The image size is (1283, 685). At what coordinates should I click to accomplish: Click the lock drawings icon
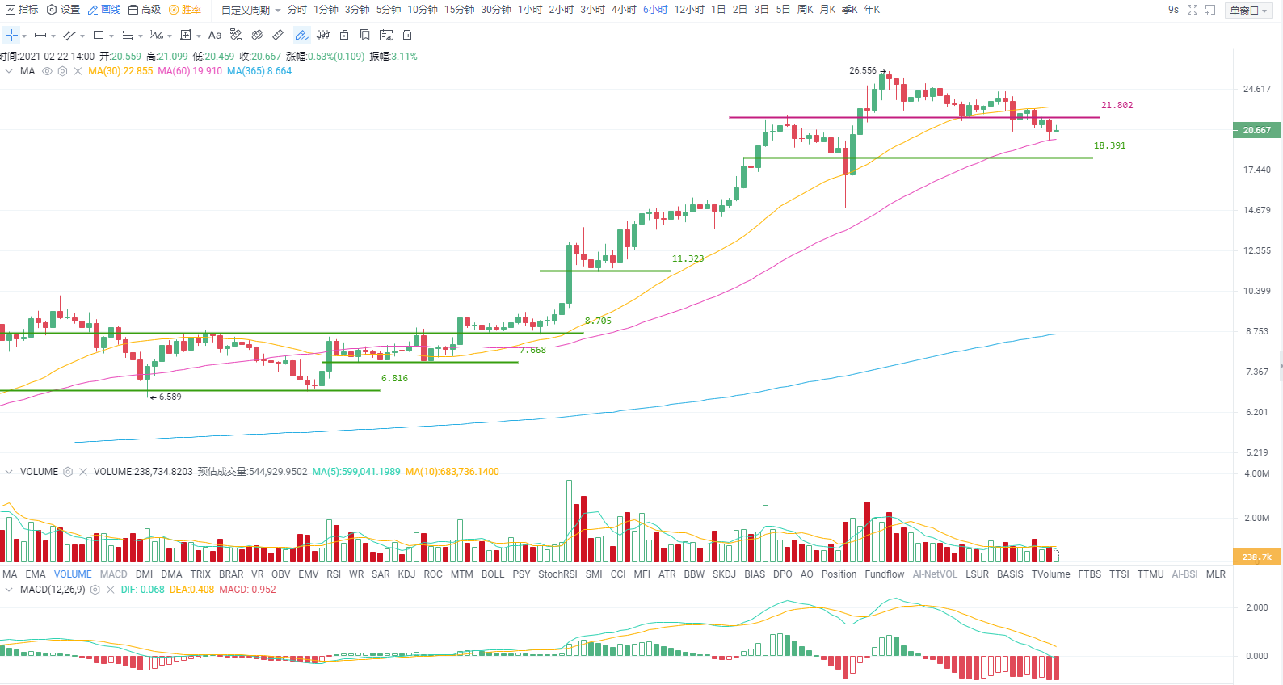[x=344, y=35]
